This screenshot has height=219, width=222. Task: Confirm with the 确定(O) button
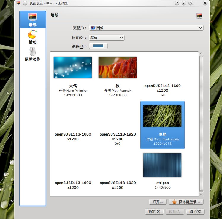[x=154, y=212]
